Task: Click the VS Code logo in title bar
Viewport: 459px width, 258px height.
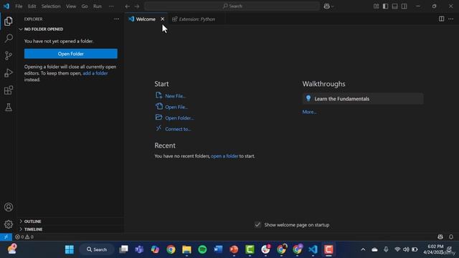Action: [6, 6]
